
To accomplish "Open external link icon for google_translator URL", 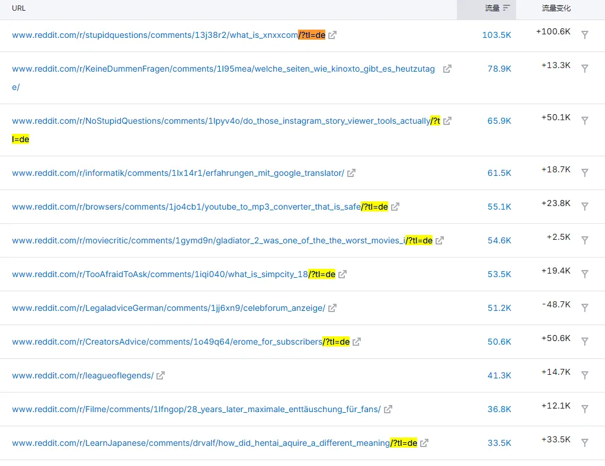I will pyautogui.click(x=351, y=173).
